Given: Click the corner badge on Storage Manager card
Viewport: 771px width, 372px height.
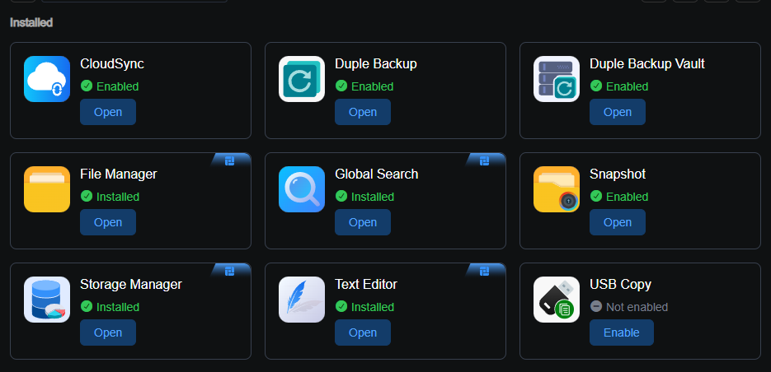Looking at the screenshot, I should (229, 272).
